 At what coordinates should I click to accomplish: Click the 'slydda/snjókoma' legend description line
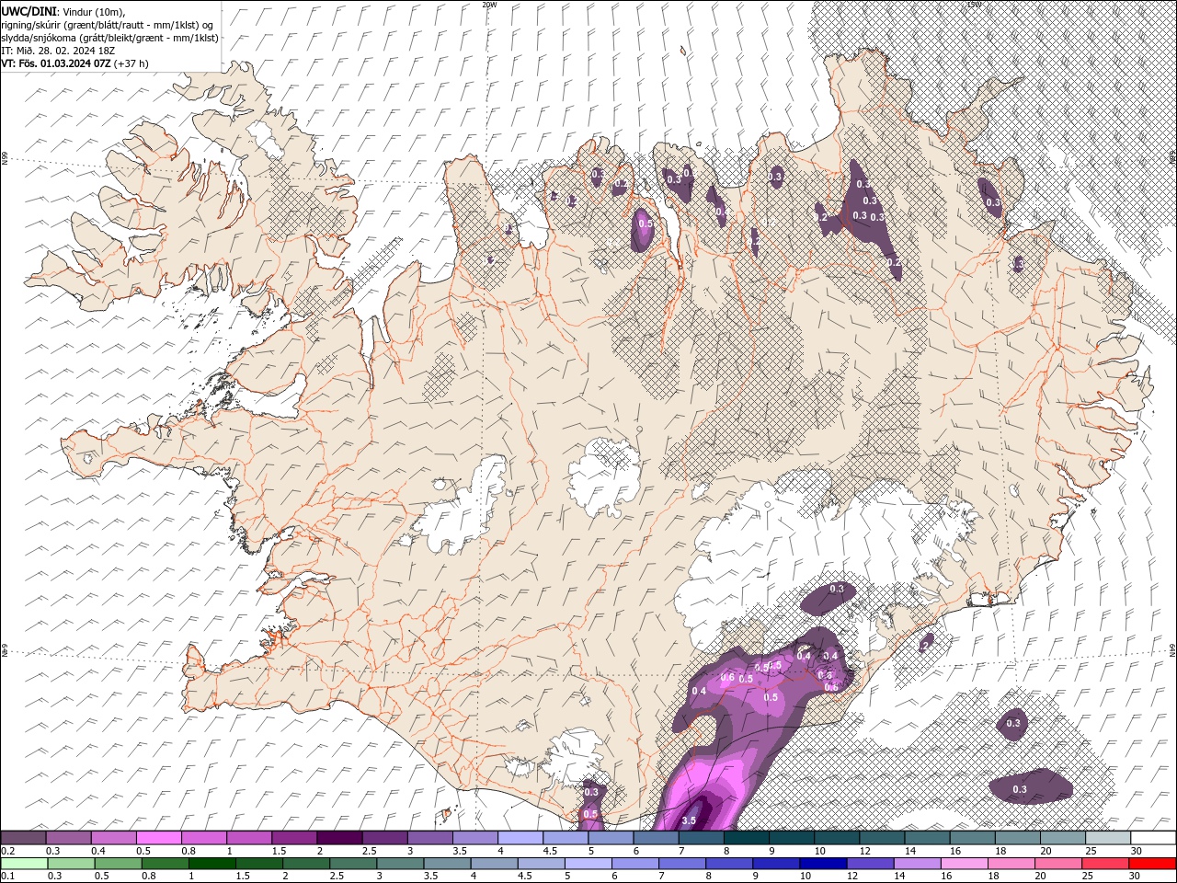click(109, 38)
